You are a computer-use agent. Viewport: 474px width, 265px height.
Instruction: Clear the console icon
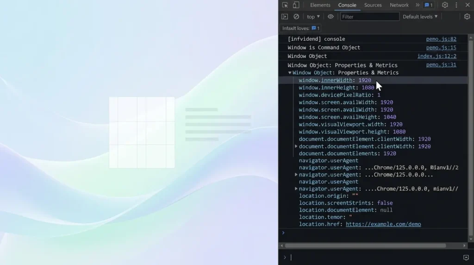click(296, 17)
